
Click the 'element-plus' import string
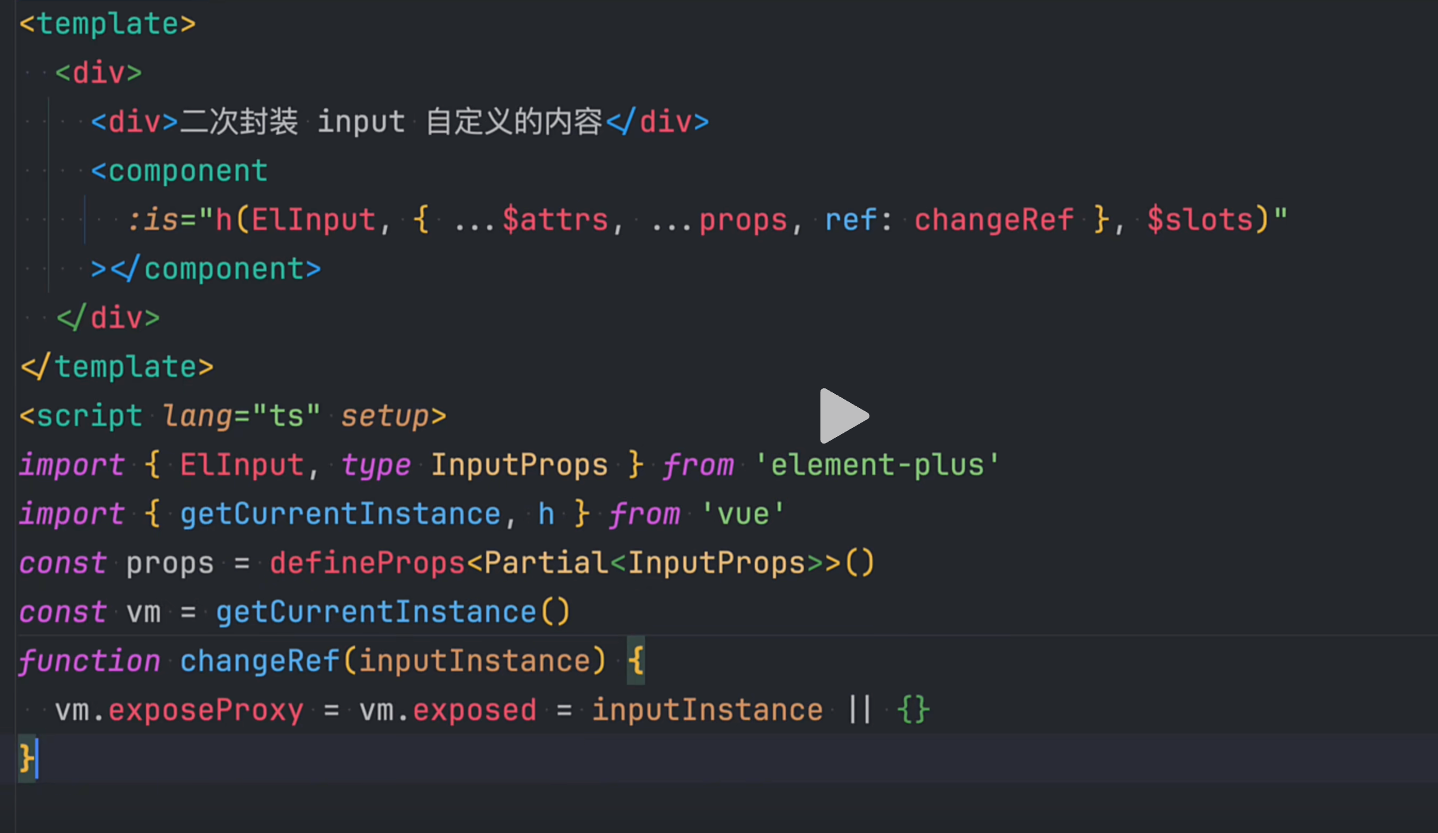pos(877,465)
